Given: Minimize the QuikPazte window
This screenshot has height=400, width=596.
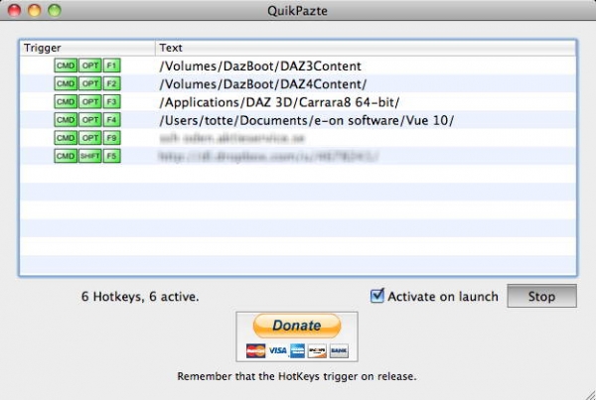Looking at the screenshot, I should tap(34, 10).
